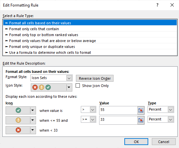Open the Type dropdown for the 33 row
179x148 pixels.
pyautogui.click(x=161, y=119)
